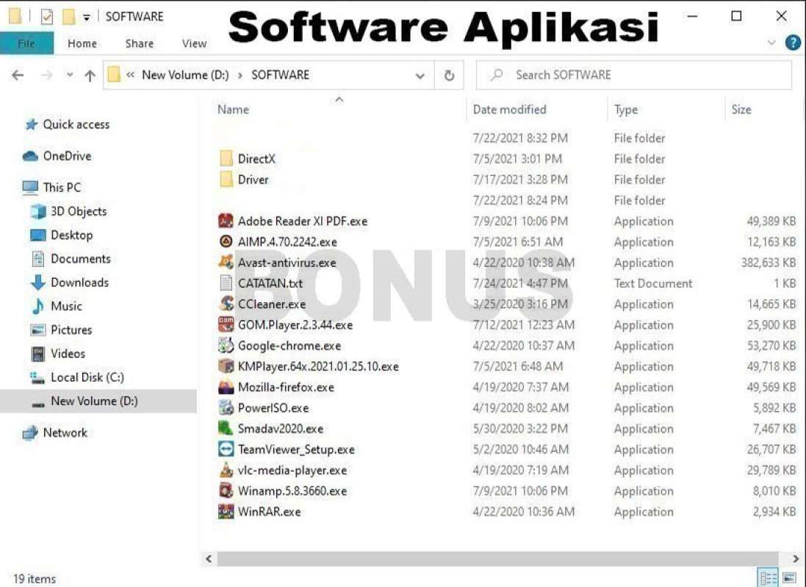This screenshot has height=587, width=806.
Task: Collapse the Name column sort arrow
Action: click(x=339, y=99)
